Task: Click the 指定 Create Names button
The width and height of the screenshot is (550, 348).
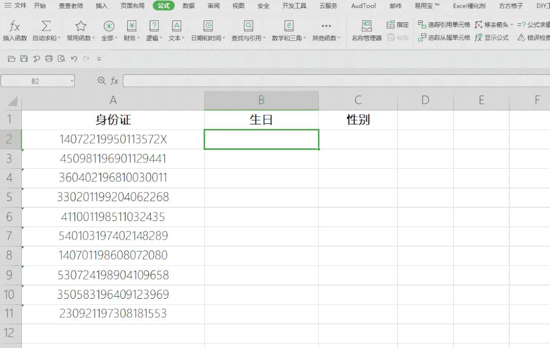Action: pos(397,23)
